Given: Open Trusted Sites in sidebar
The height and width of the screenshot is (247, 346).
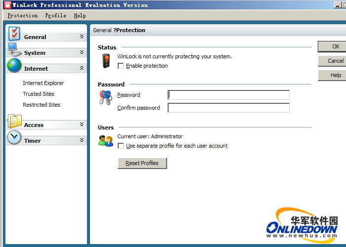Looking at the screenshot, I should pos(39,94).
